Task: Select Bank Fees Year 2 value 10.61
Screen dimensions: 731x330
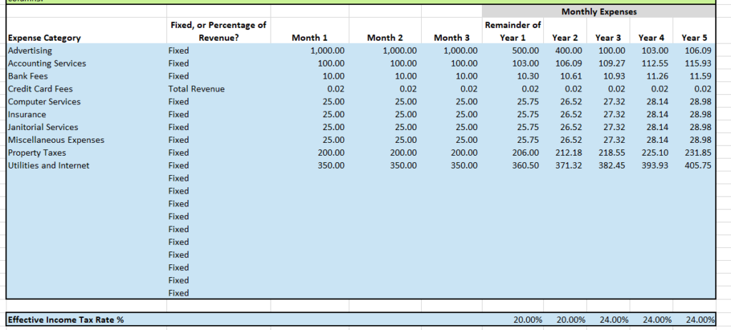Action: [x=572, y=76]
